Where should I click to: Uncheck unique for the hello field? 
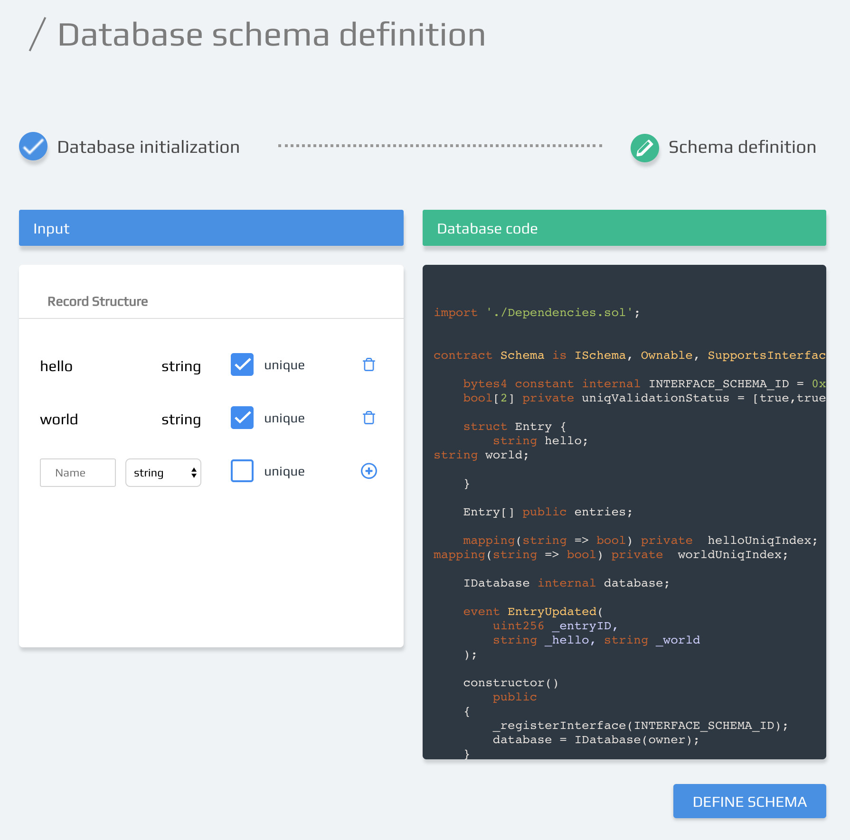pos(242,364)
